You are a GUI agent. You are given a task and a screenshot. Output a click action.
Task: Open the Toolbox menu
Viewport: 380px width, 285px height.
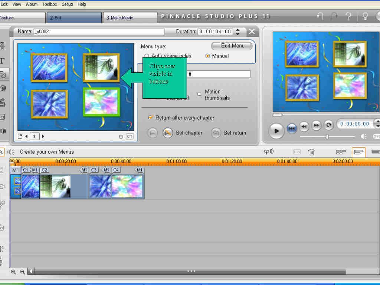(x=50, y=4)
